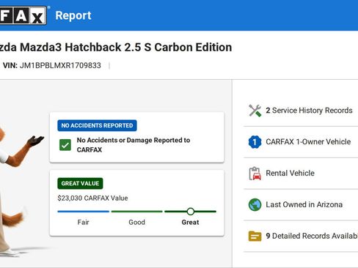358x268 pixels.
Task: Click the Fair label under the value bar
Action: pos(84,223)
